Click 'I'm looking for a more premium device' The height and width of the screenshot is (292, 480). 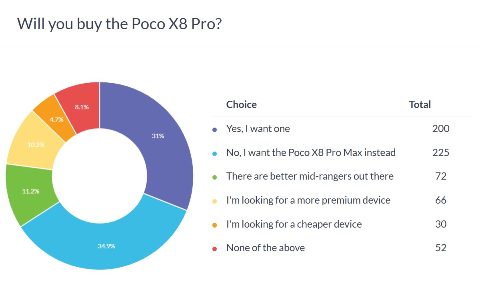click(x=308, y=200)
